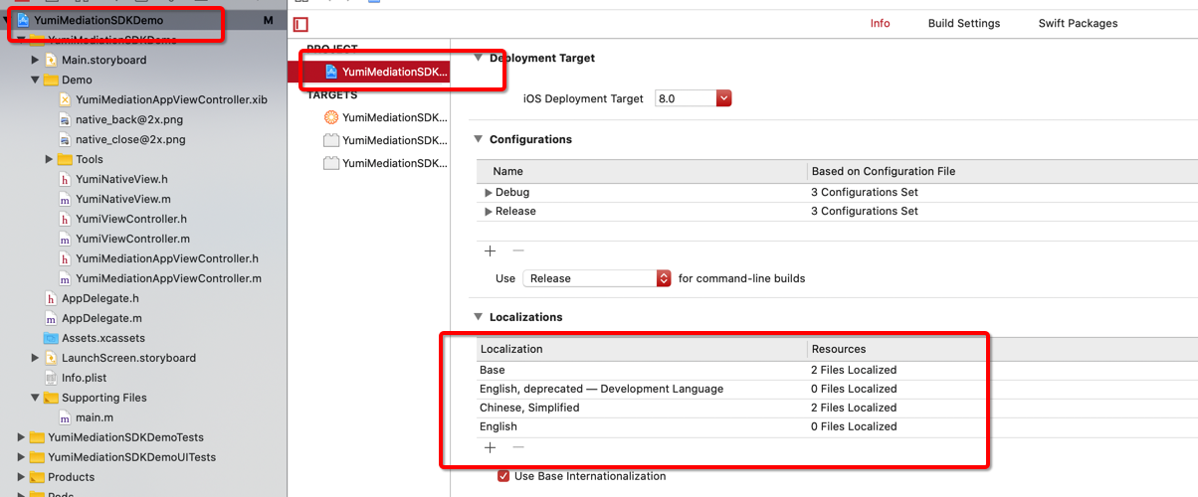Select the Main.storyboard file icon
1198x497 pixels.
(52, 60)
